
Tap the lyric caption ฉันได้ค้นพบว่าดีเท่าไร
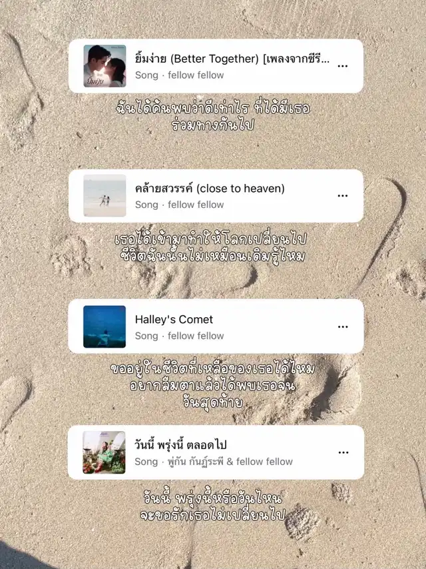pyautogui.click(x=182, y=109)
